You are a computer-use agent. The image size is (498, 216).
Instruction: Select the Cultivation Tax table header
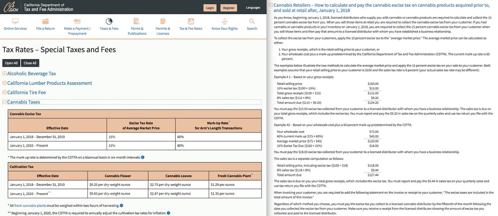[134, 167]
